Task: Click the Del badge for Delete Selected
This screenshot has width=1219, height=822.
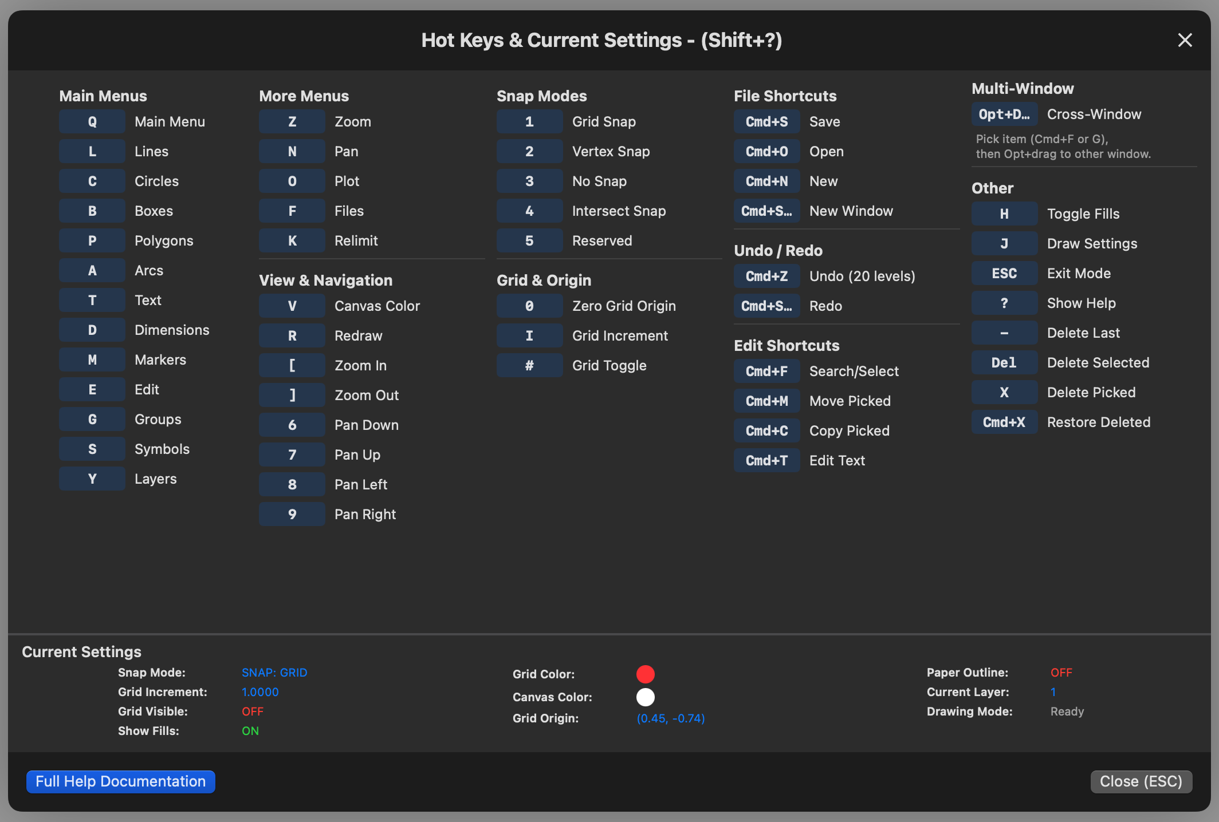Action: pyautogui.click(x=1005, y=362)
